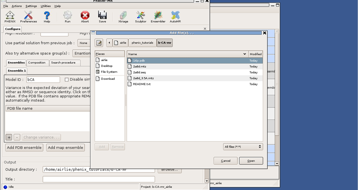Toggle the Disable checkbox beside Model ID
The width and height of the screenshot is (358, 190).
67,79
